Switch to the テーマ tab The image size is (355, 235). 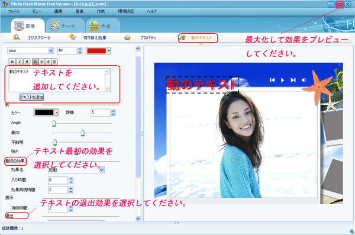tap(64, 26)
